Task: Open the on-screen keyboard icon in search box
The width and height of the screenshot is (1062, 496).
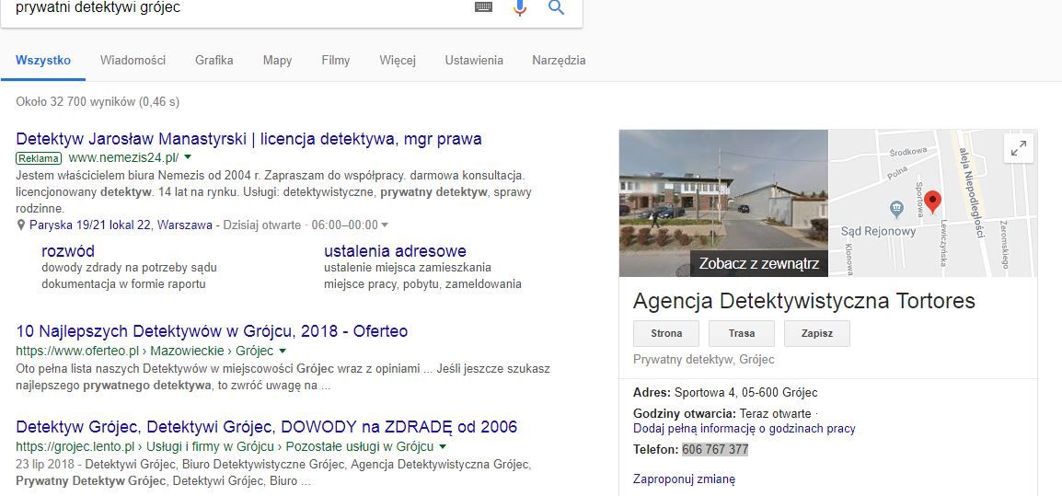Action: click(483, 7)
